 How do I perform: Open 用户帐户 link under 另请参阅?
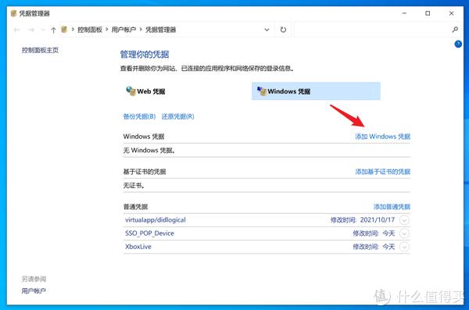(34, 290)
